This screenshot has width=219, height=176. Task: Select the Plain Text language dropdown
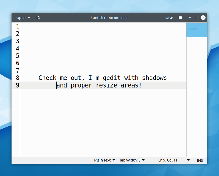[104, 160]
